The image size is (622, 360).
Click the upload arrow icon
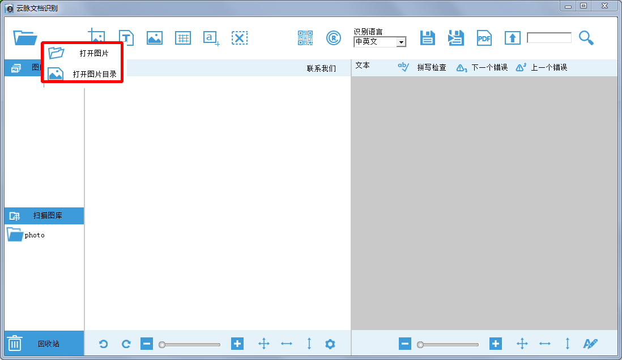tap(513, 38)
